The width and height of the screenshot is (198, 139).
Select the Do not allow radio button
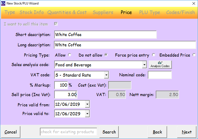click(x=106, y=55)
